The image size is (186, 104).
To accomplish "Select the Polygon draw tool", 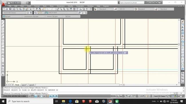I will click(x=3, y=30).
